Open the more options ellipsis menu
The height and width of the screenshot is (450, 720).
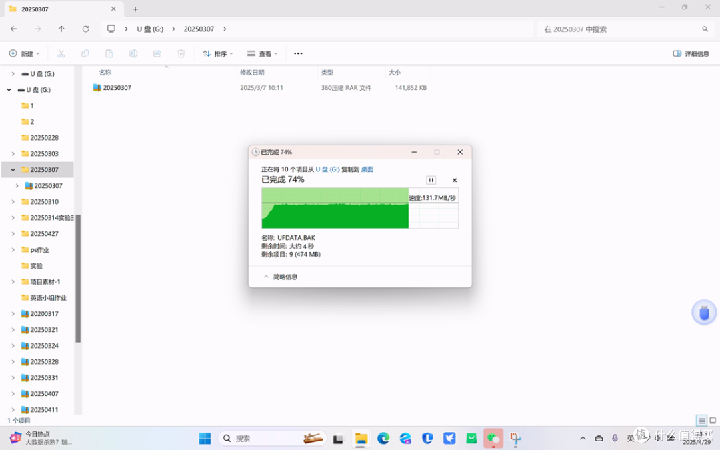point(298,54)
